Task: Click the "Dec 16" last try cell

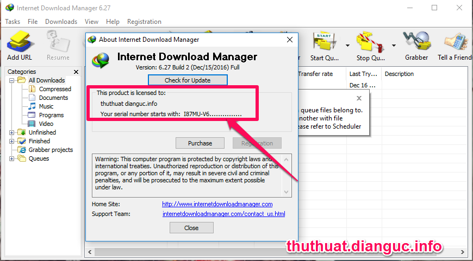Action: pyautogui.click(x=362, y=85)
